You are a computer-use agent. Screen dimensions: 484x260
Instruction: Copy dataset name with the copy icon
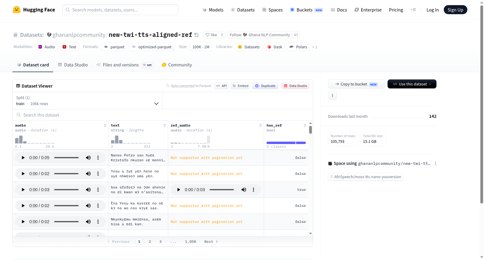pos(196,35)
